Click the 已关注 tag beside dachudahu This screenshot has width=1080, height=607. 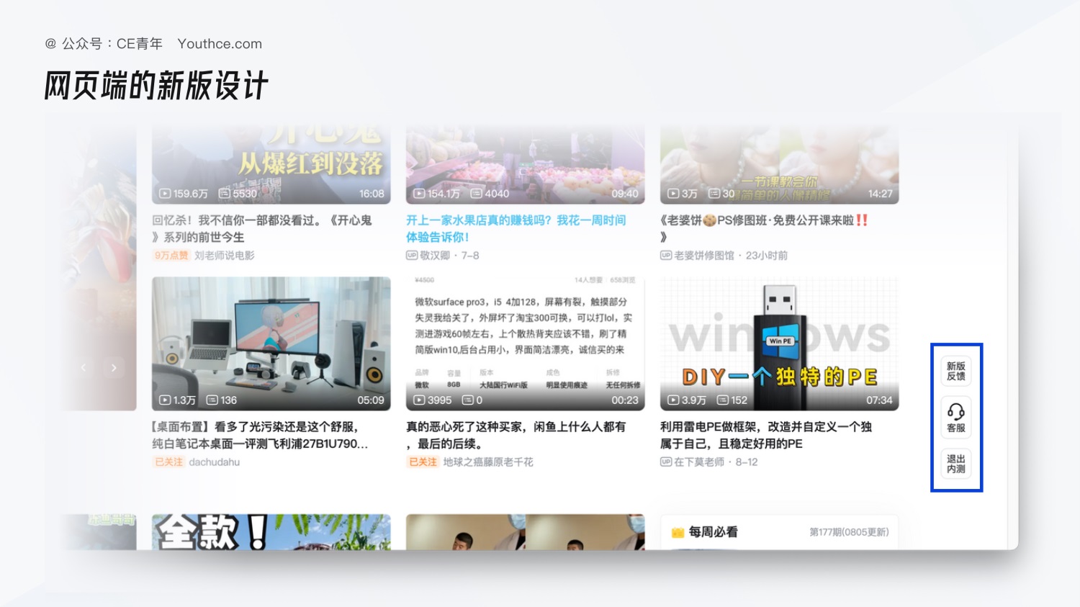[x=168, y=462]
